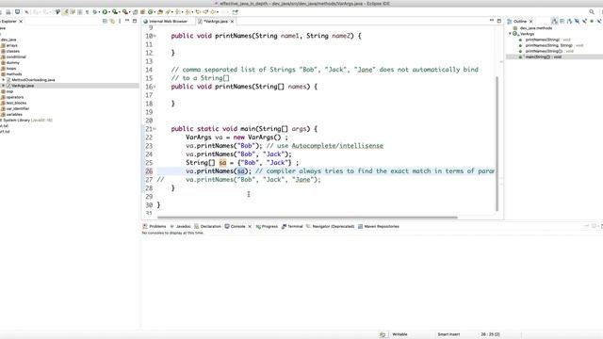Viewport: 603px width, 339px height.
Task: Open the Navigator (Deprecated) tab
Action: coord(330,226)
